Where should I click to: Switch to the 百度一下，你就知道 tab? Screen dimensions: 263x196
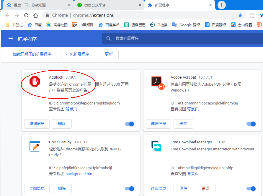tap(39, 5)
